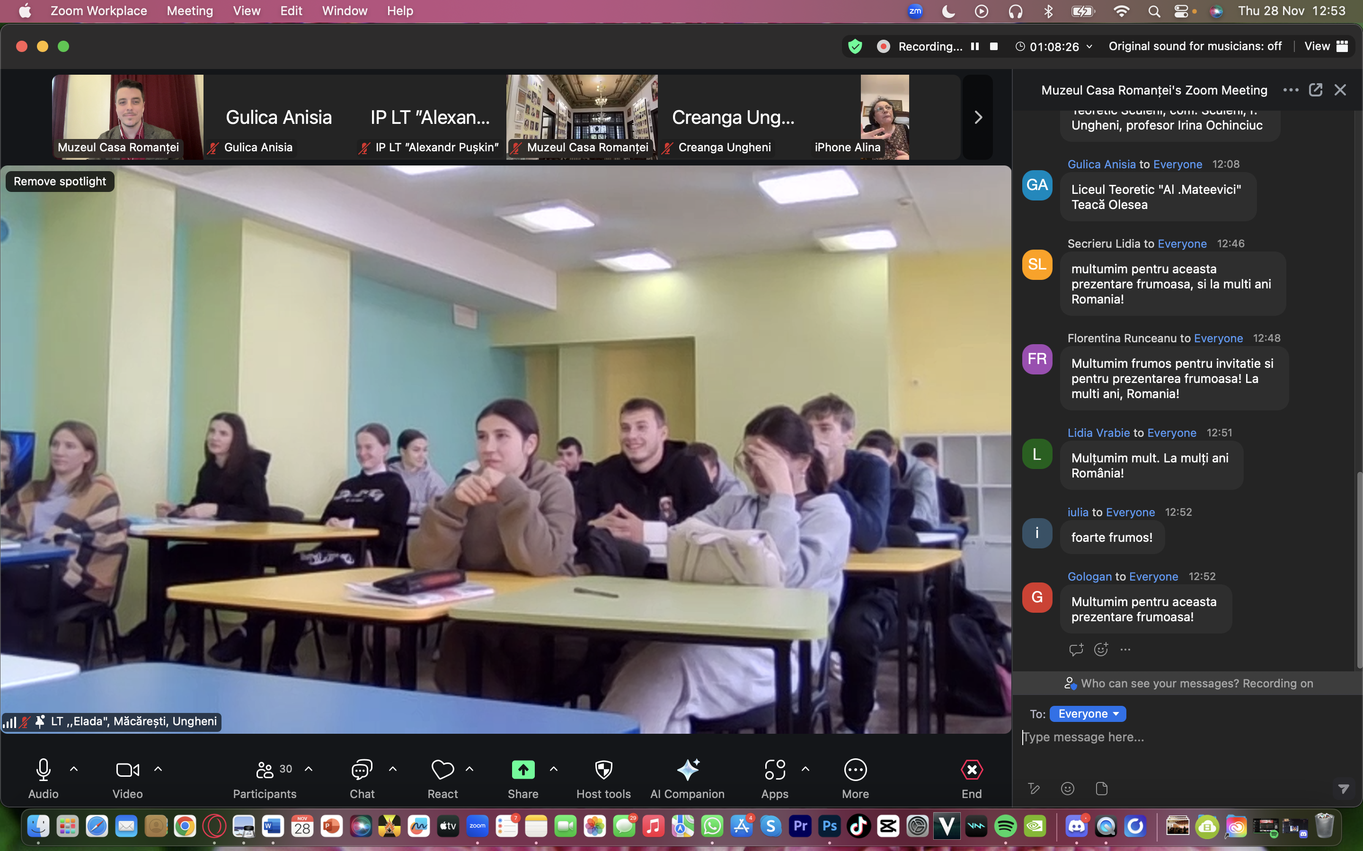Click the attach file icon in chat
Viewport: 1363px width, 851px height.
point(1102,789)
